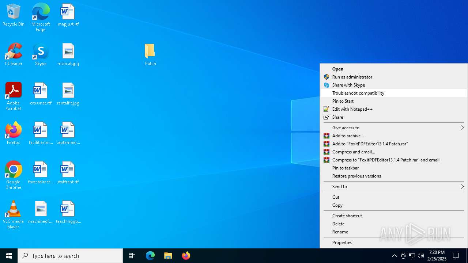Select the Adobe Acrobat desktop shortcut
The height and width of the screenshot is (263, 468).
click(14, 96)
